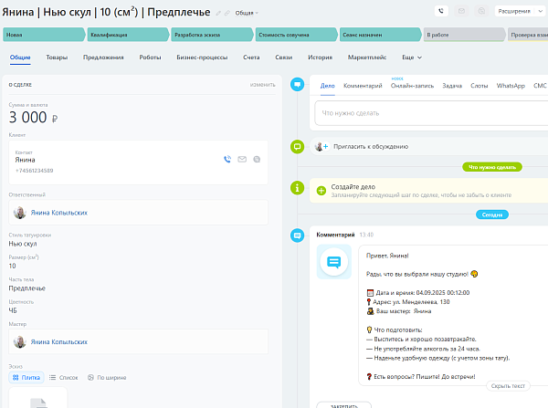Open the Общая pipeline dropdown

(x=247, y=13)
